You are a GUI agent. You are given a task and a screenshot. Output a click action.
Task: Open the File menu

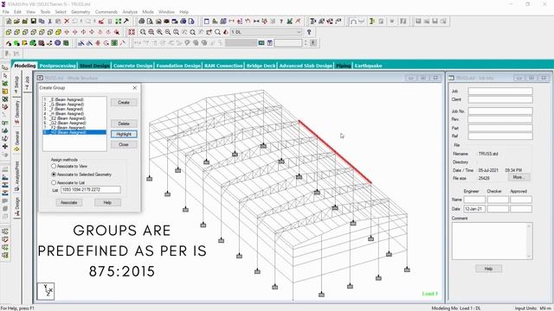click(6, 12)
